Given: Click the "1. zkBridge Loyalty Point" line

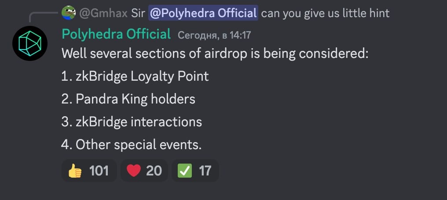Looking at the screenshot, I should coord(135,76).
